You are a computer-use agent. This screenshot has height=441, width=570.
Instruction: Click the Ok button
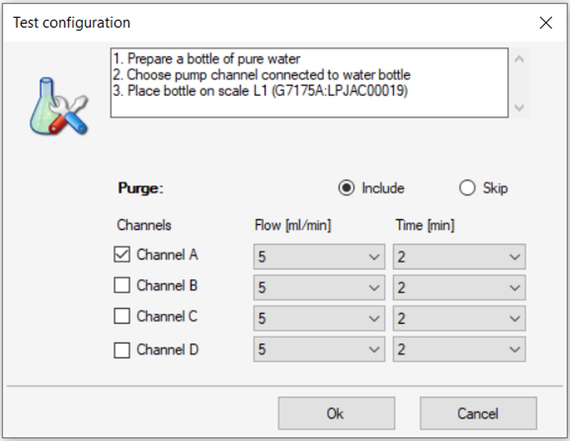336,413
